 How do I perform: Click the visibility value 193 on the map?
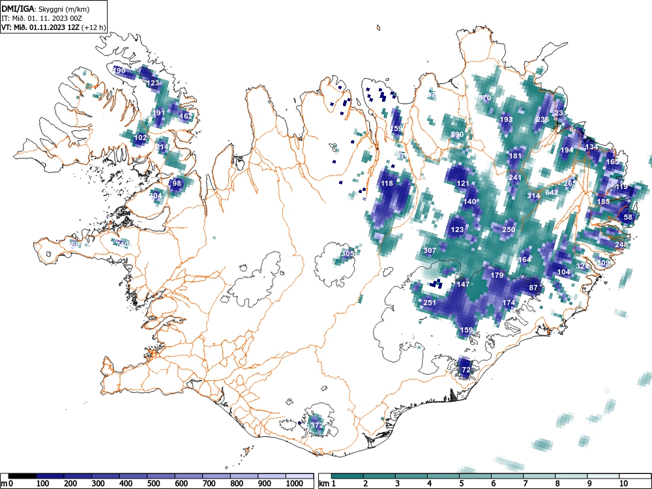tap(506, 119)
